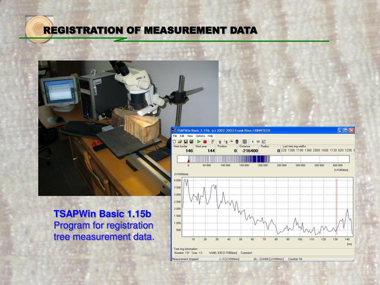Click the Next border value 146

click(x=189, y=151)
